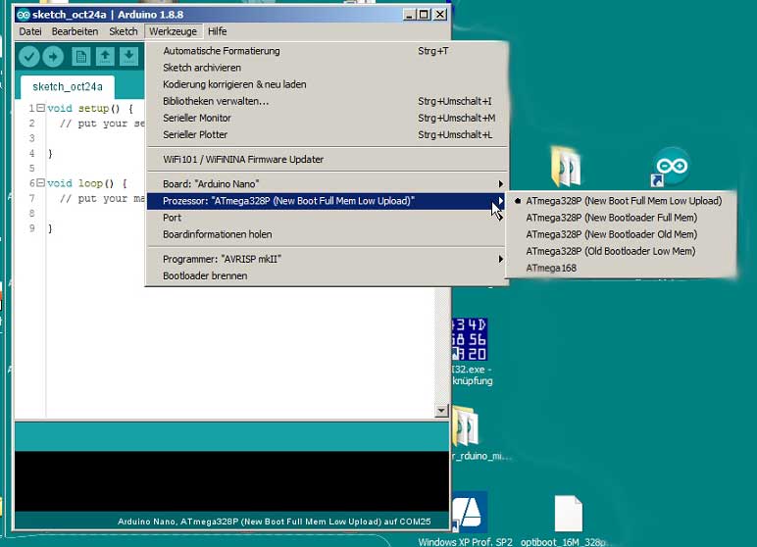The width and height of the screenshot is (757, 547).
Task: Open the Port menu entry
Action: tap(328, 218)
